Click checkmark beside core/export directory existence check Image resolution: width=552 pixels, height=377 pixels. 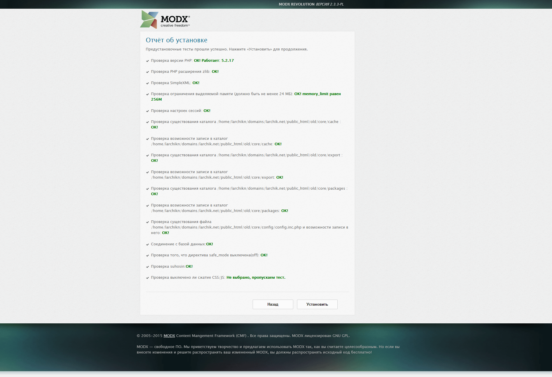click(x=148, y=155)
